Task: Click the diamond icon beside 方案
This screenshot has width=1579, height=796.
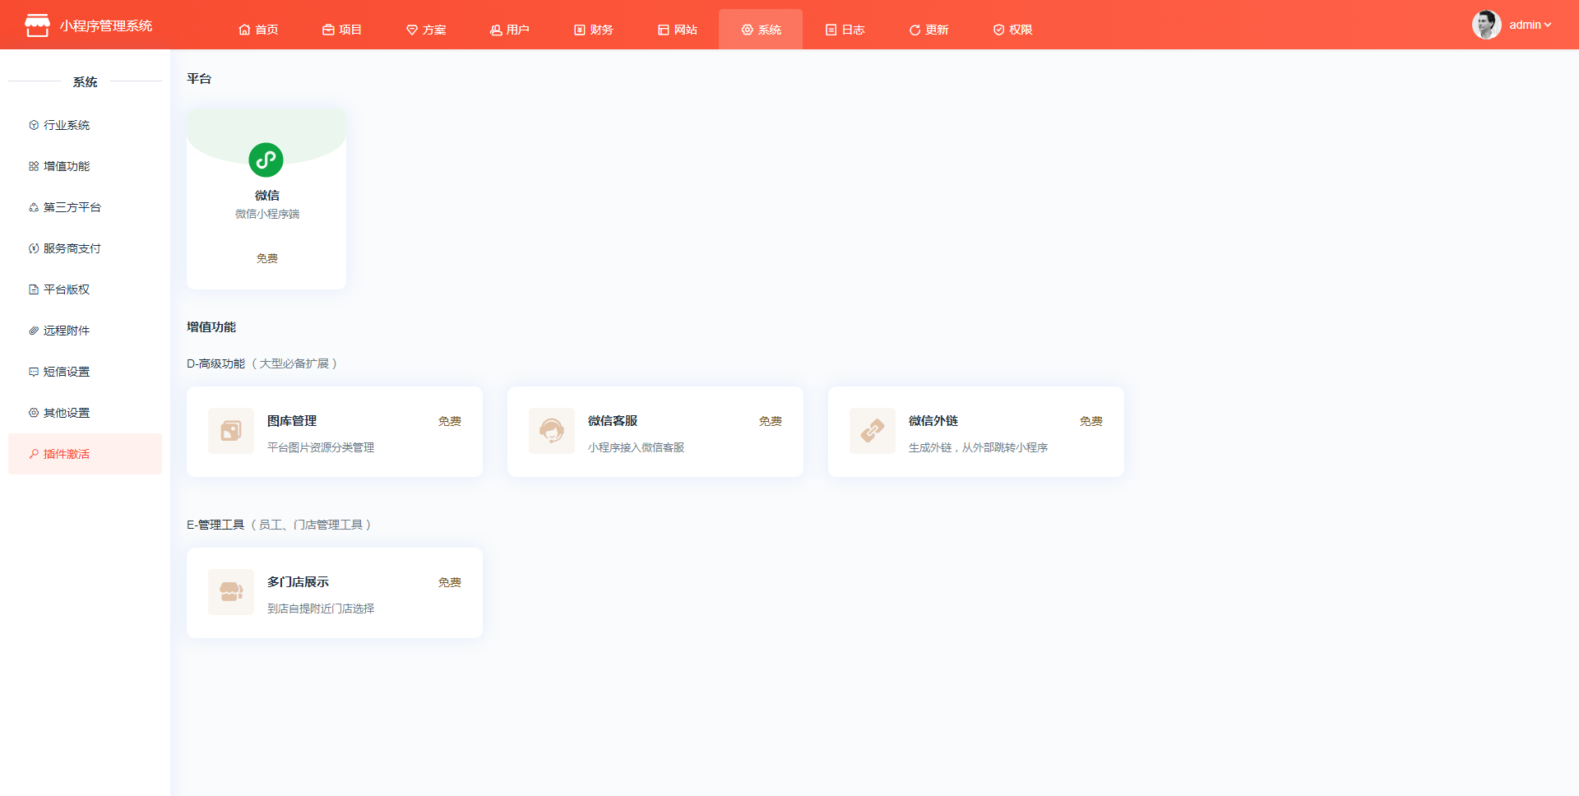Action: pos(412,30)
